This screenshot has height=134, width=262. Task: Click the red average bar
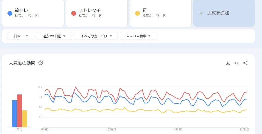coord(19,111)
